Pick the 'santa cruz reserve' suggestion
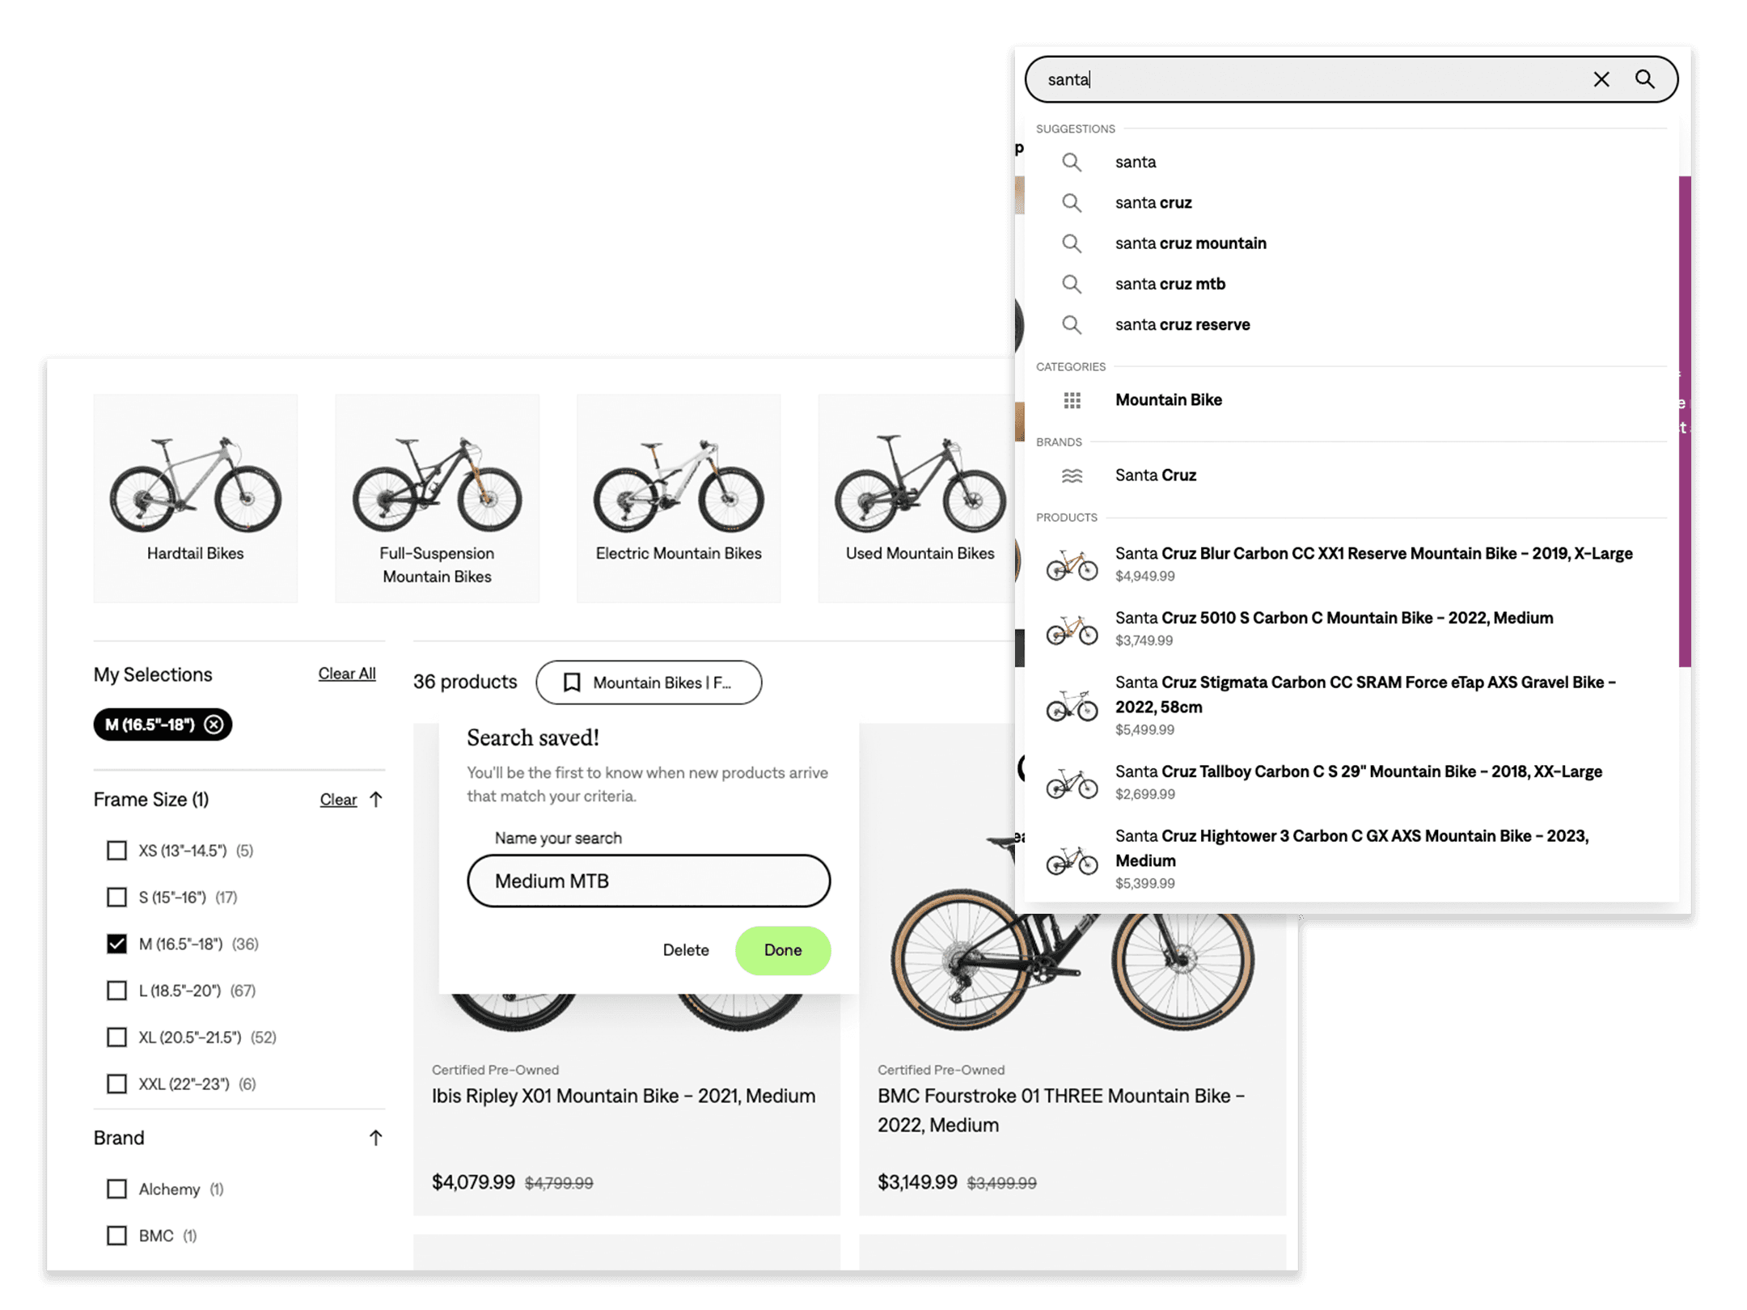This screenshot has width=1747, height=1310. [x=1182, y=324]
